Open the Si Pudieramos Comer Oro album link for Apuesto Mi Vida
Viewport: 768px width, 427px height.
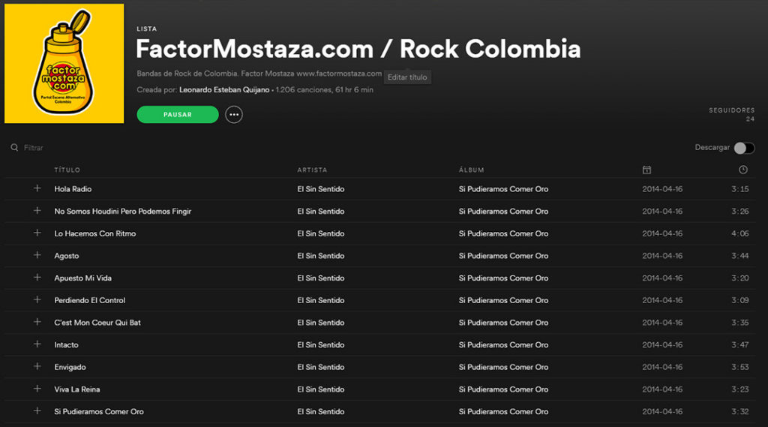[503, 278]
